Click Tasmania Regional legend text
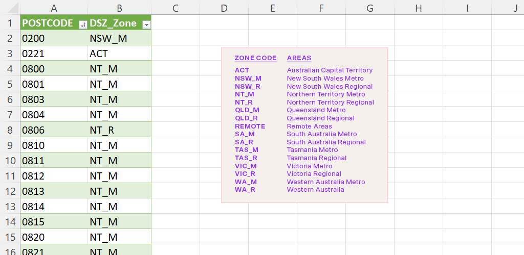 (316, 158)
